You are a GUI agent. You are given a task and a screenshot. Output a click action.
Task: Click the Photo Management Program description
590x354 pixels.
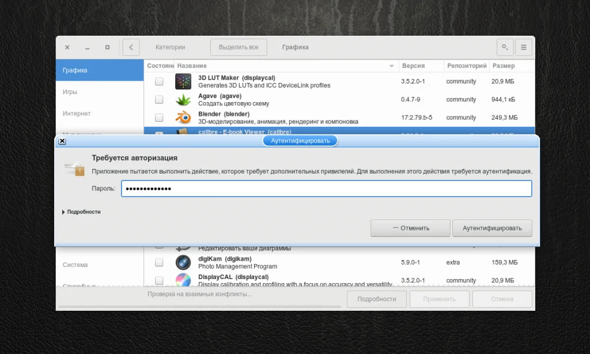(x=237, y=266)
